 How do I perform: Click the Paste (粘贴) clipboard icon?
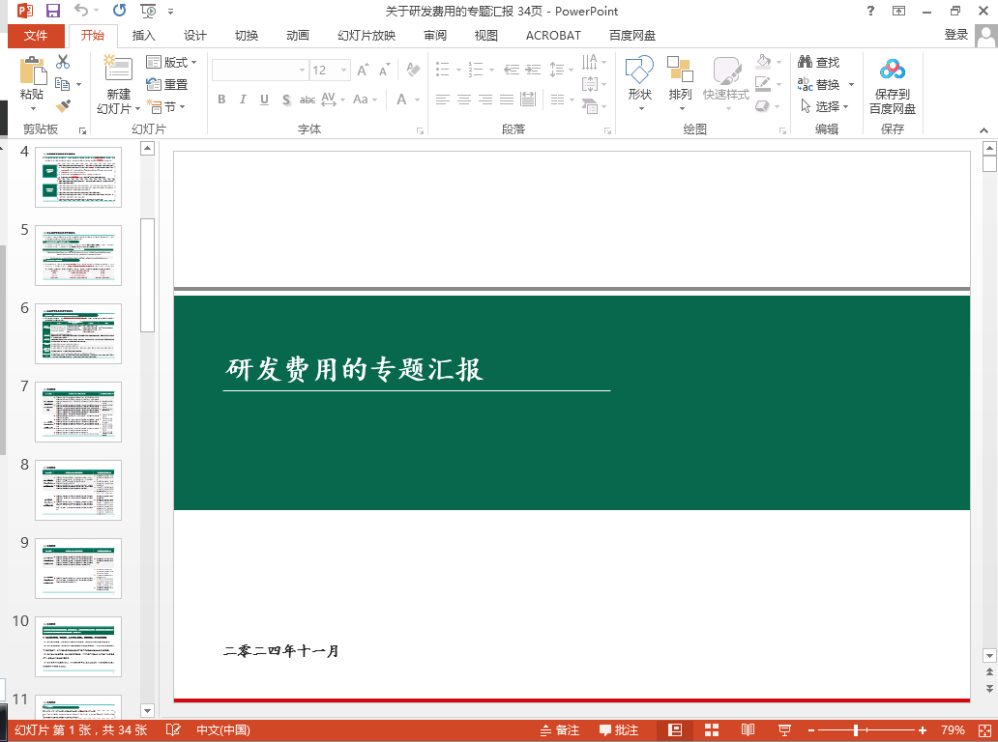(x=33, y=71)
